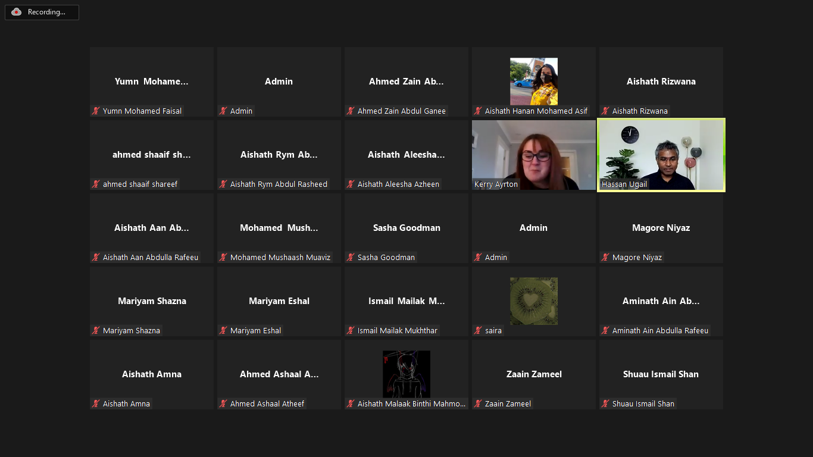Click muted mic icon for Ahmed Ashaal Atheef
Screen dimensions: 813x457
(x=223, y=403)
